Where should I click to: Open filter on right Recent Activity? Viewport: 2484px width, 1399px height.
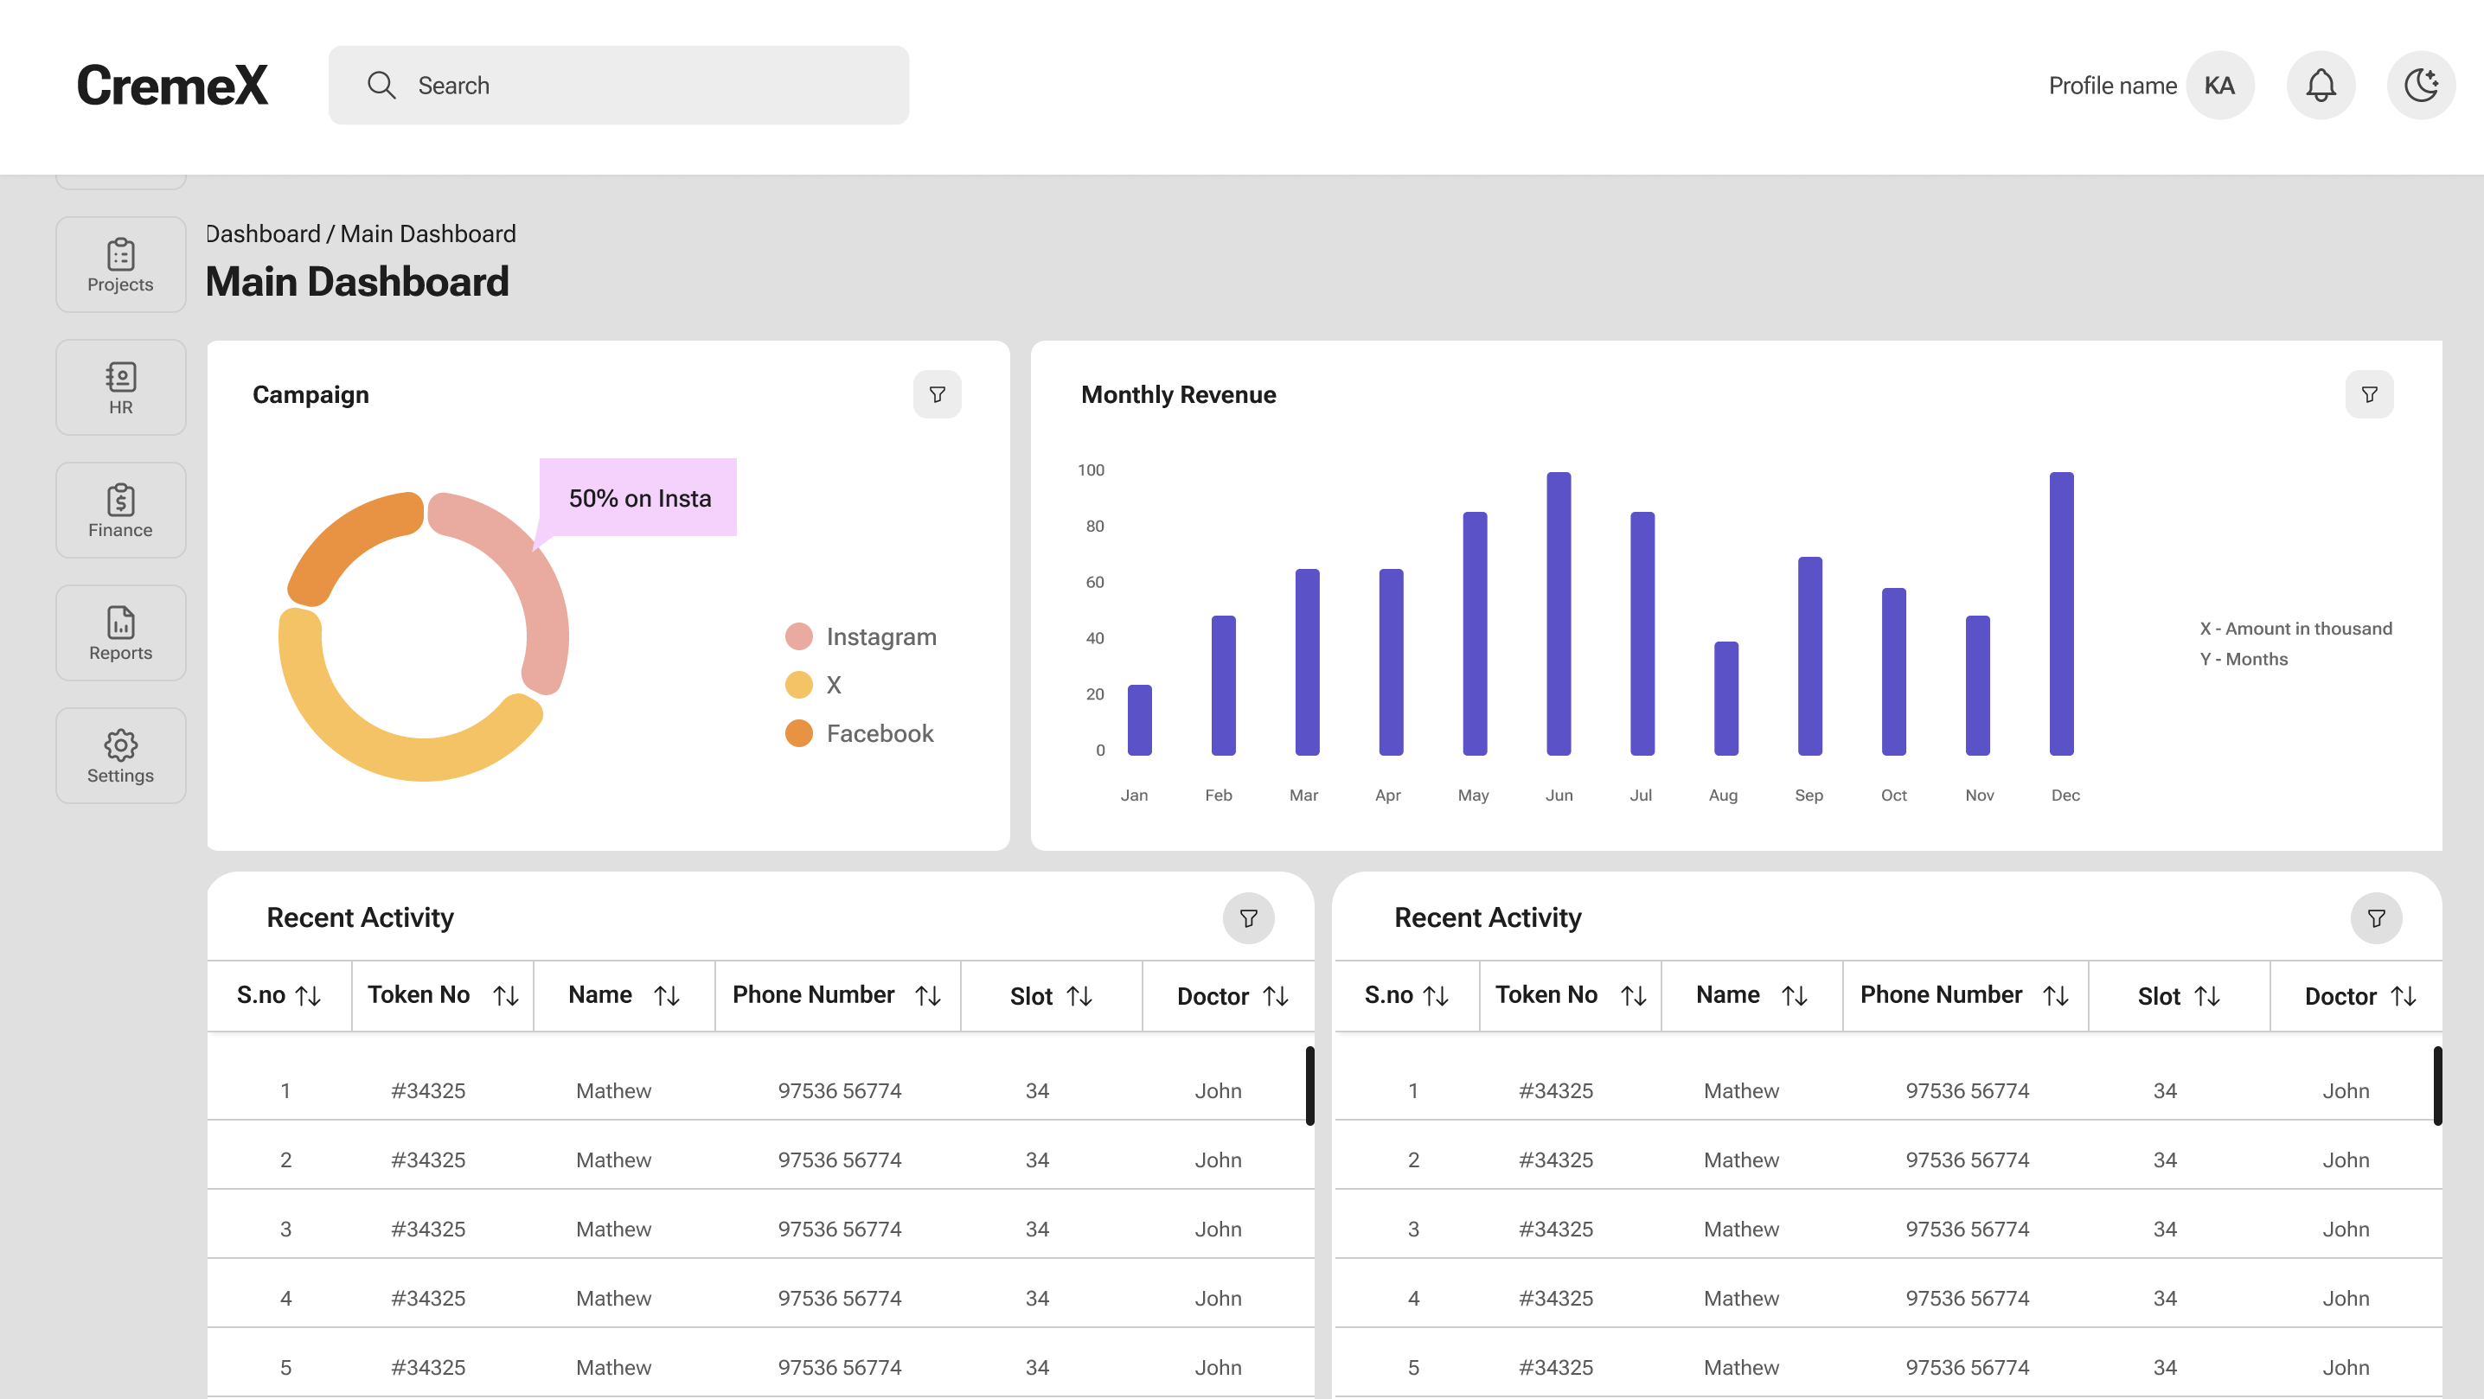coord(2375,918)
